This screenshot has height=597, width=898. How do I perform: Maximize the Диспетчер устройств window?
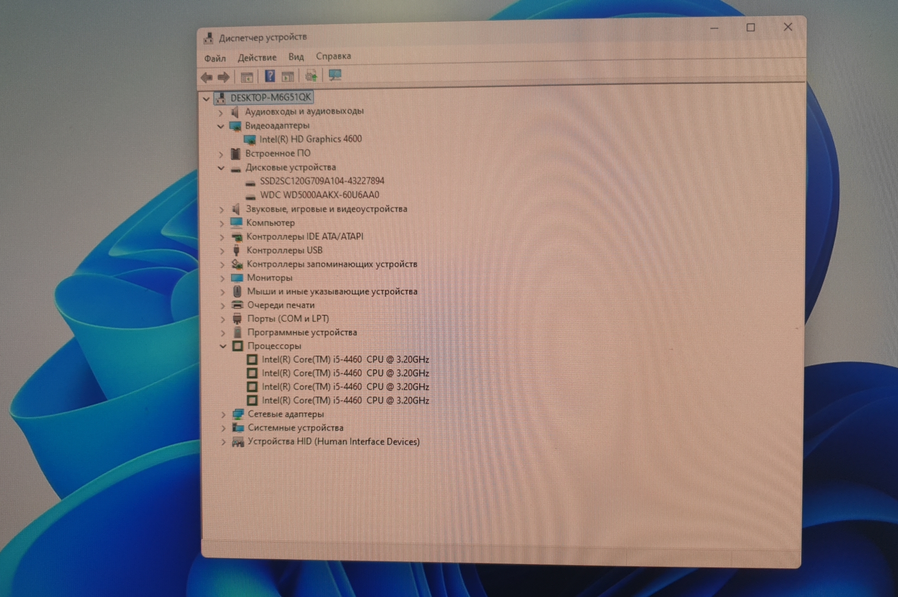tap(750, 28)
